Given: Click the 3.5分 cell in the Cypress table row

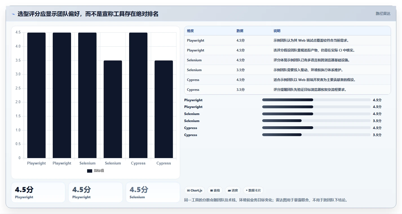Looking at the screenshot, I should tap(240, 90).
